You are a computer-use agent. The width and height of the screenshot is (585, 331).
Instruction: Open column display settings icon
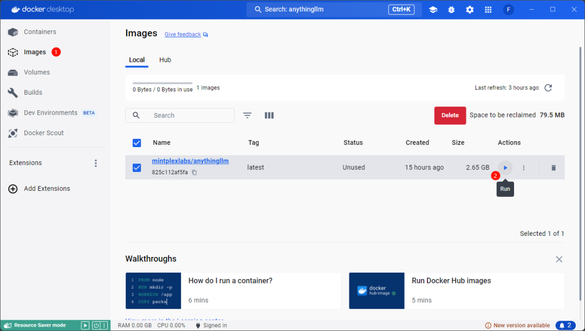269,115
